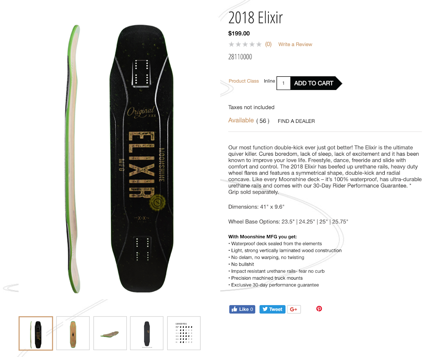Select the black deck with side profile thumbnail

(x=36, y=333)
